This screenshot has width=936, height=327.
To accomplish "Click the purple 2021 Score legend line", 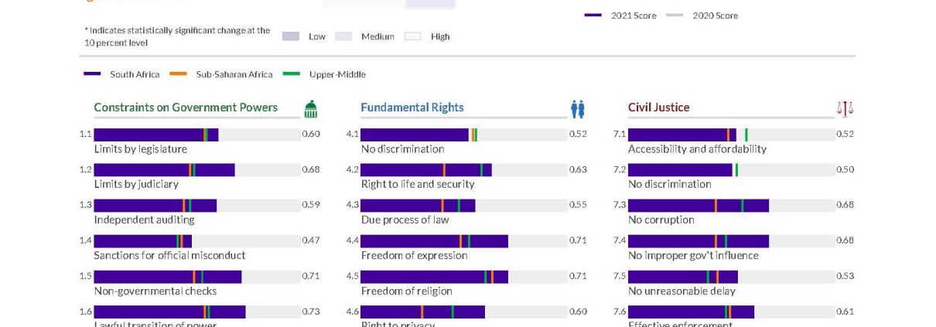I will click(593, 15).
